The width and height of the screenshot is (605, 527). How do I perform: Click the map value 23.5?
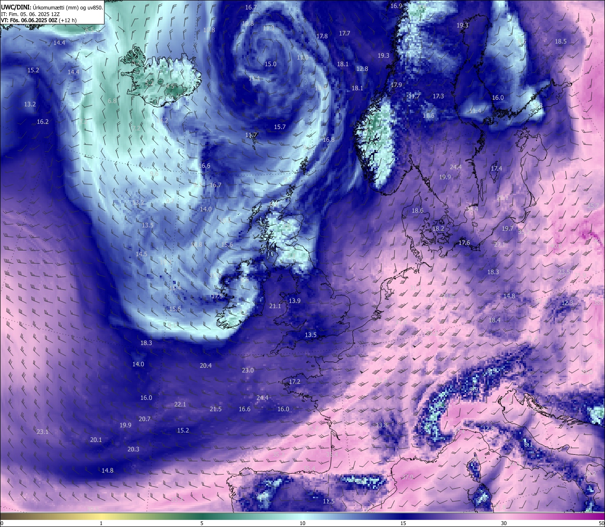pos(564,272)
